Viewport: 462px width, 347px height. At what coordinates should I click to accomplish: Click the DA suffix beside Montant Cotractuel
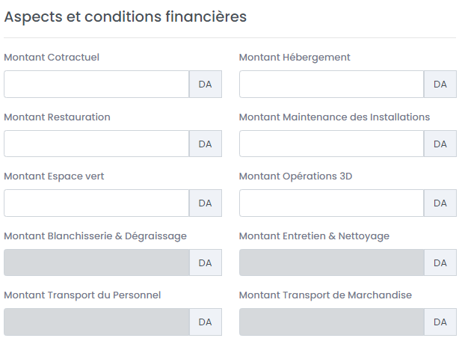click(x=206, y=85)
